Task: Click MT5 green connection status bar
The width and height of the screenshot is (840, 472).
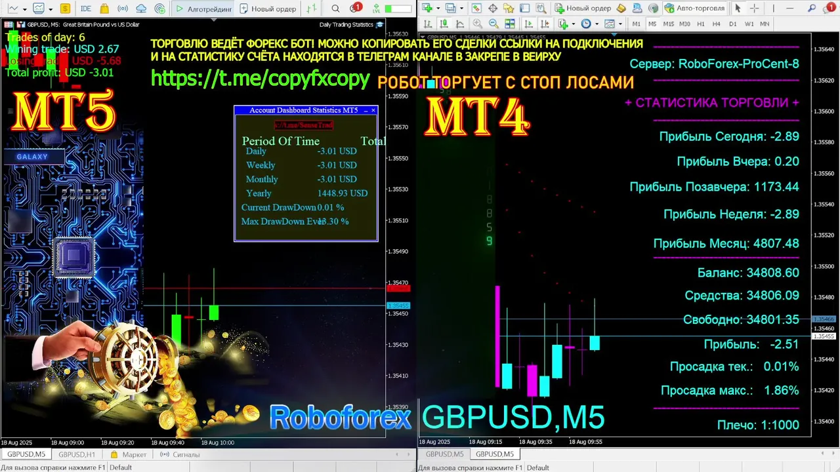Action: pos(398,9)
